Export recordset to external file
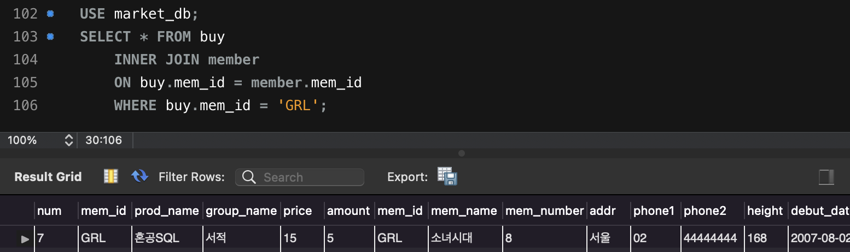The height and width of the screenshot is (252, 850). (x=447, y=176)
